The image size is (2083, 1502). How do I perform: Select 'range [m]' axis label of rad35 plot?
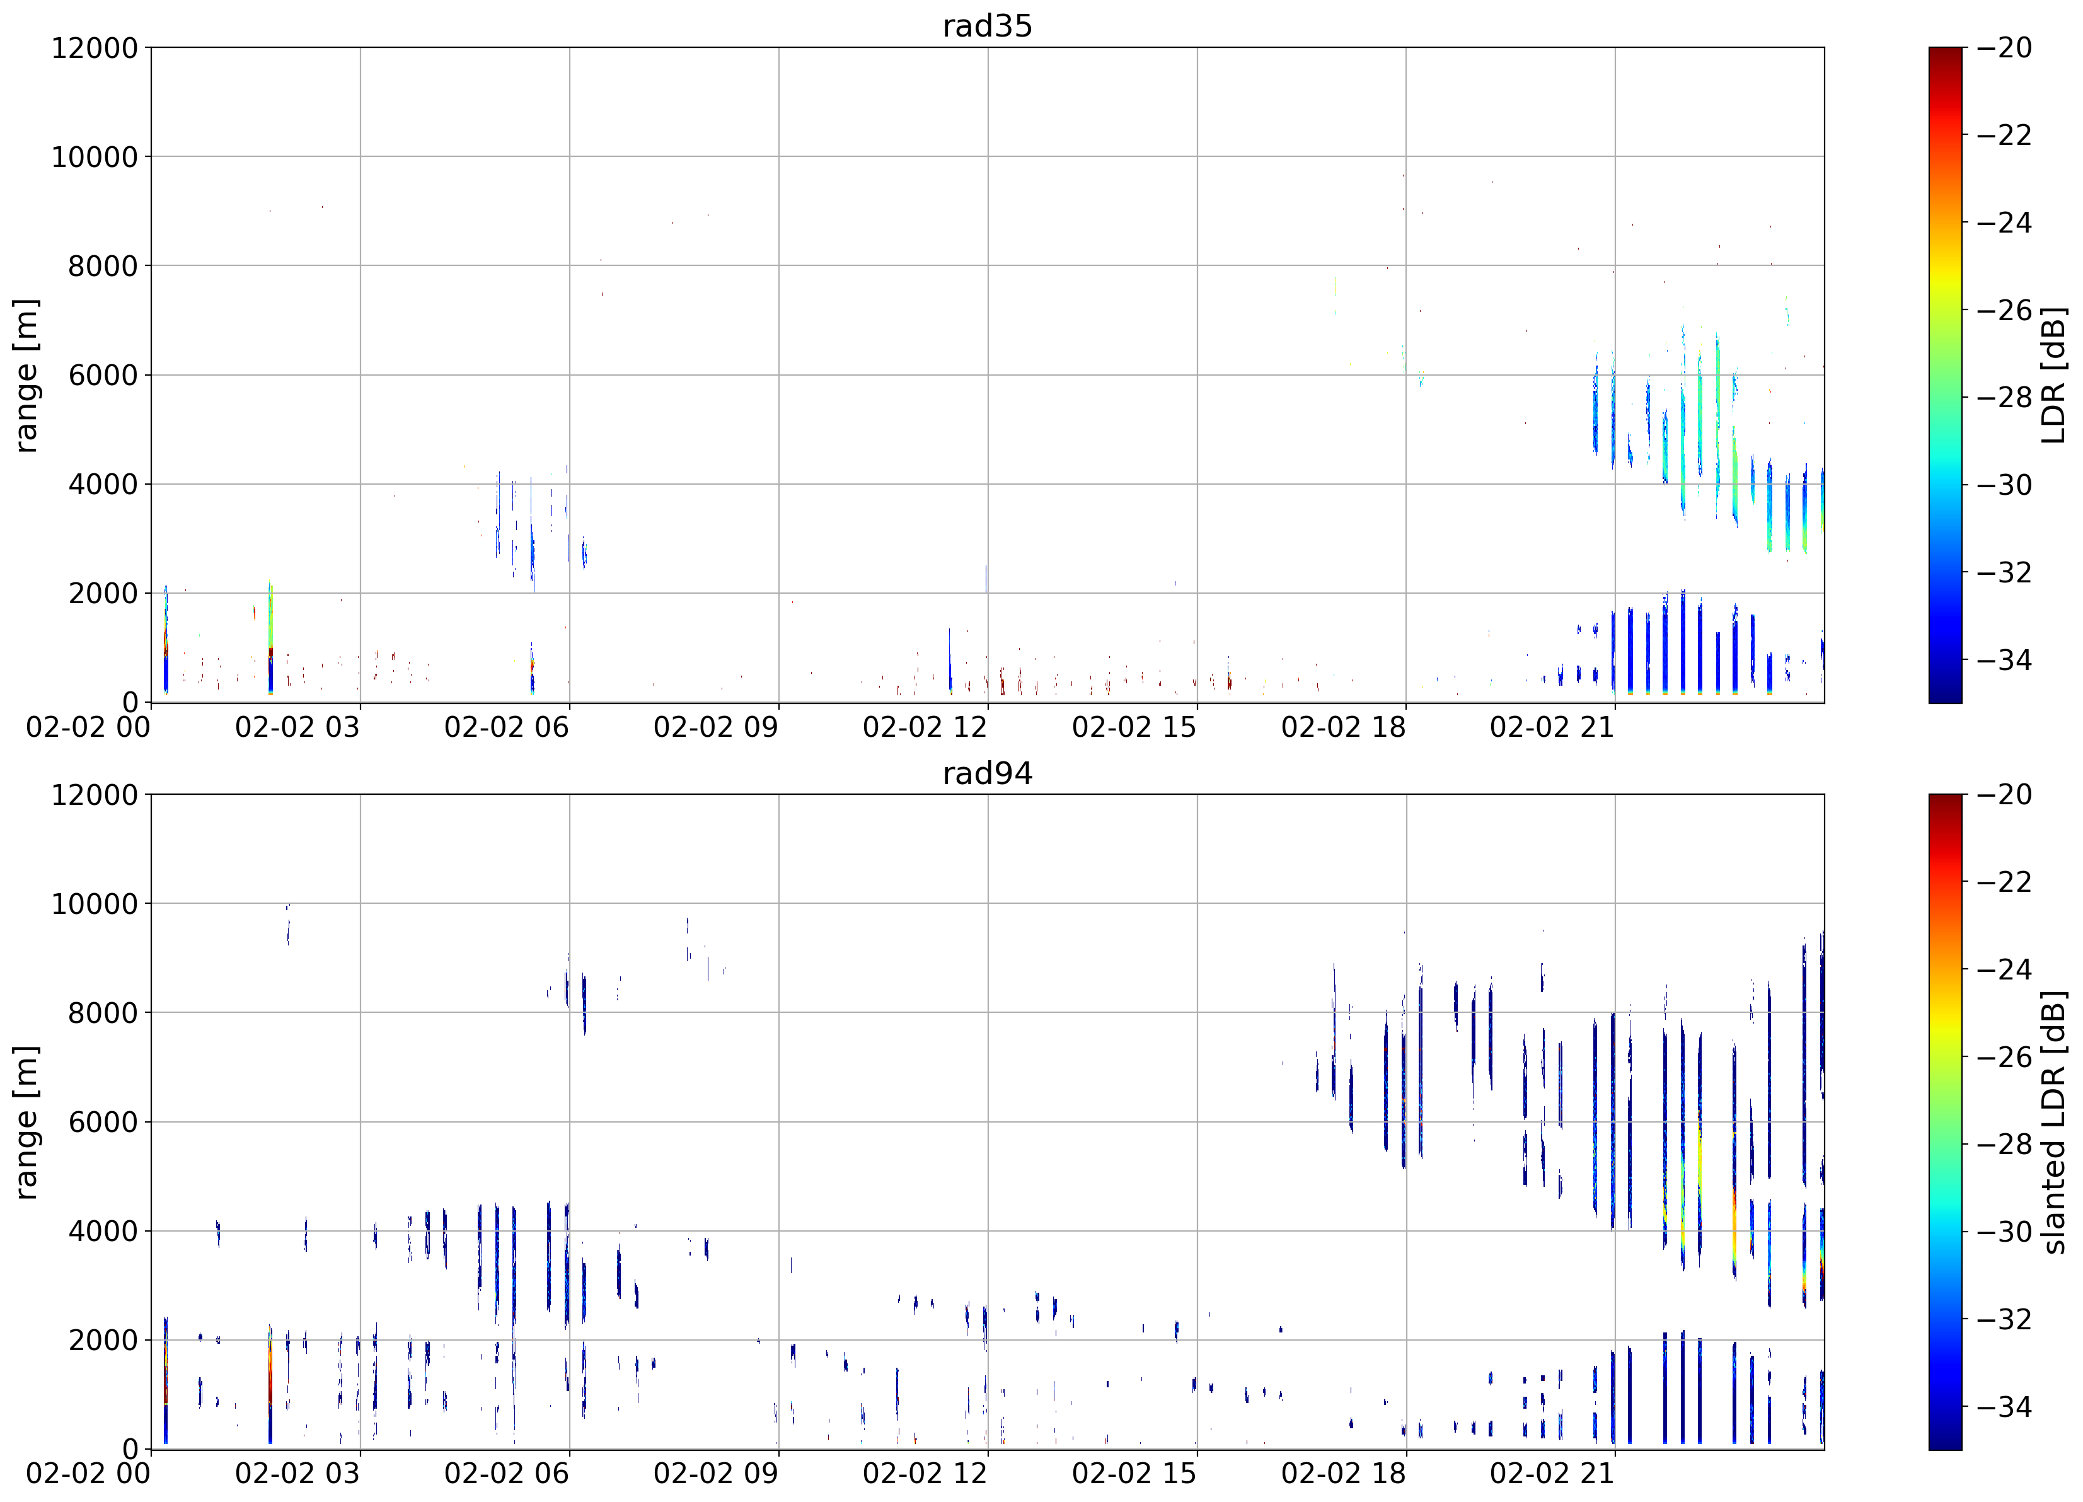coord(26,375)
